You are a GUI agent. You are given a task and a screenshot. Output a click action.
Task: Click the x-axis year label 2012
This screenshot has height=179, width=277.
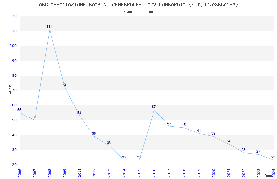pyautogui.click(x=94, y=173)
